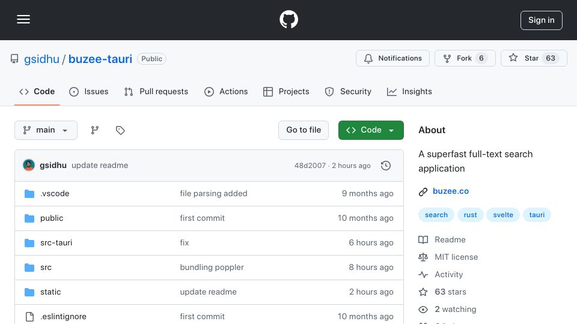This screenshot has height=324, width=577.
Task: Open 'first commit' message on public row
Action: pos(202,218)
